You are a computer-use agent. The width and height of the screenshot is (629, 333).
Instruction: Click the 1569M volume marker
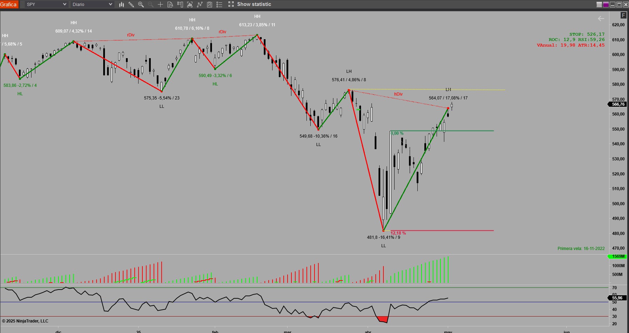(617, 256)
